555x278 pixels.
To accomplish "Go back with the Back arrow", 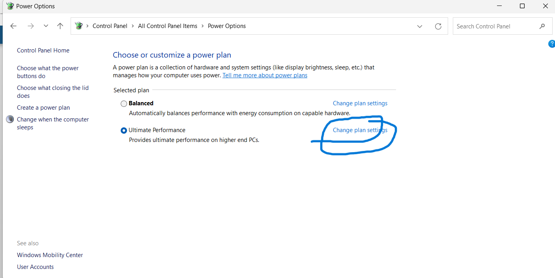I will click(x=13, y=26).
